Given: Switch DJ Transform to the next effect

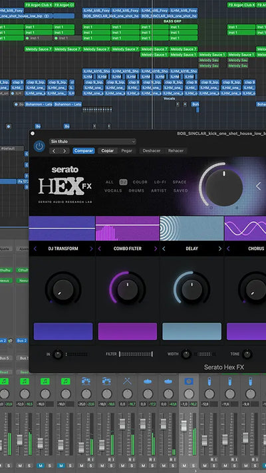Looking at the screenshot, I should 91,249.
